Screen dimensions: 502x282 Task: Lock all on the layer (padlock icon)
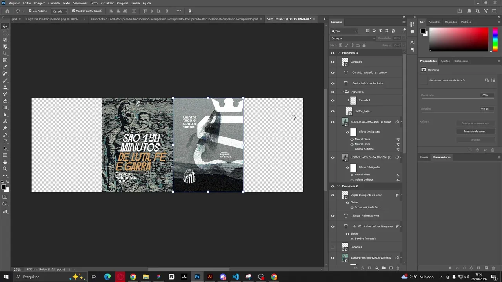pyautogui.click(x=364, y=45)
